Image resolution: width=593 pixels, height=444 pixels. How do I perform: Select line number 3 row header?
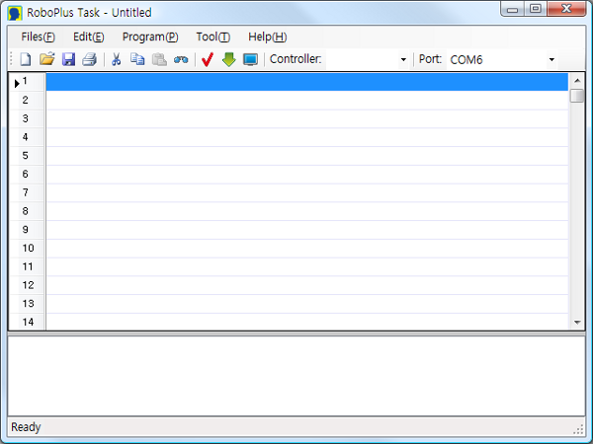[x=27, y=118]
